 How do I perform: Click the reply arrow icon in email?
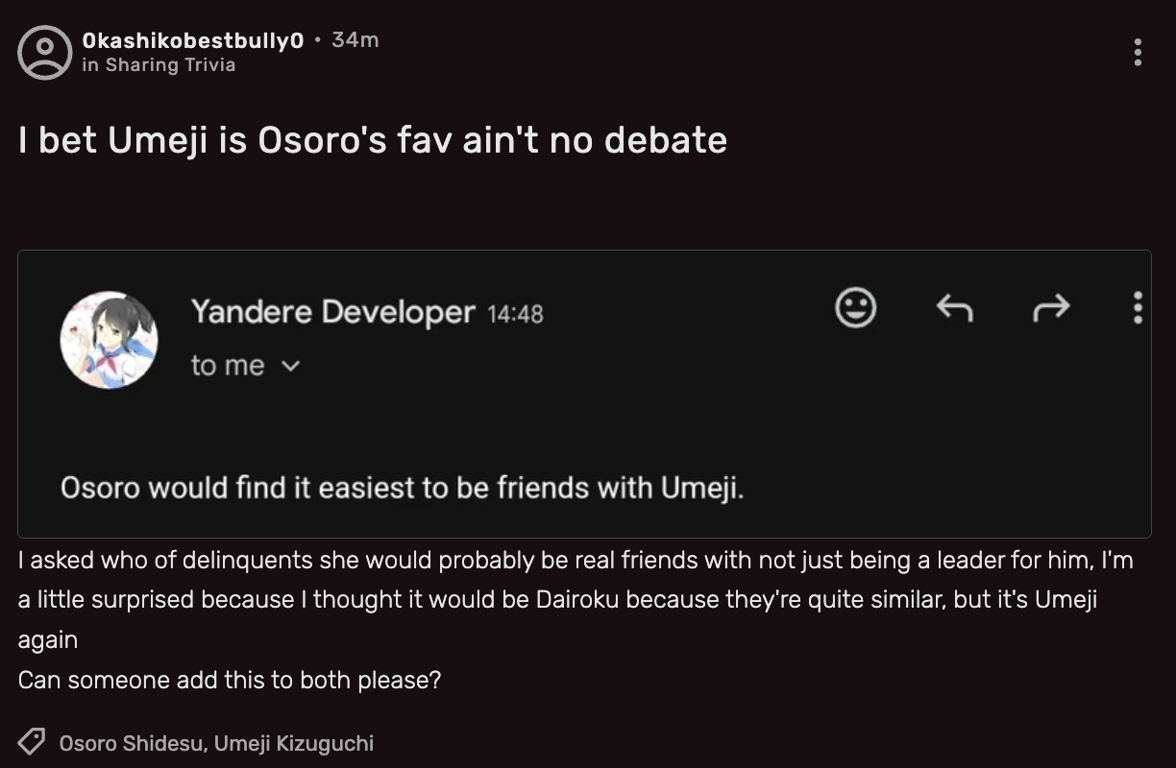click(x=954, y=308)
